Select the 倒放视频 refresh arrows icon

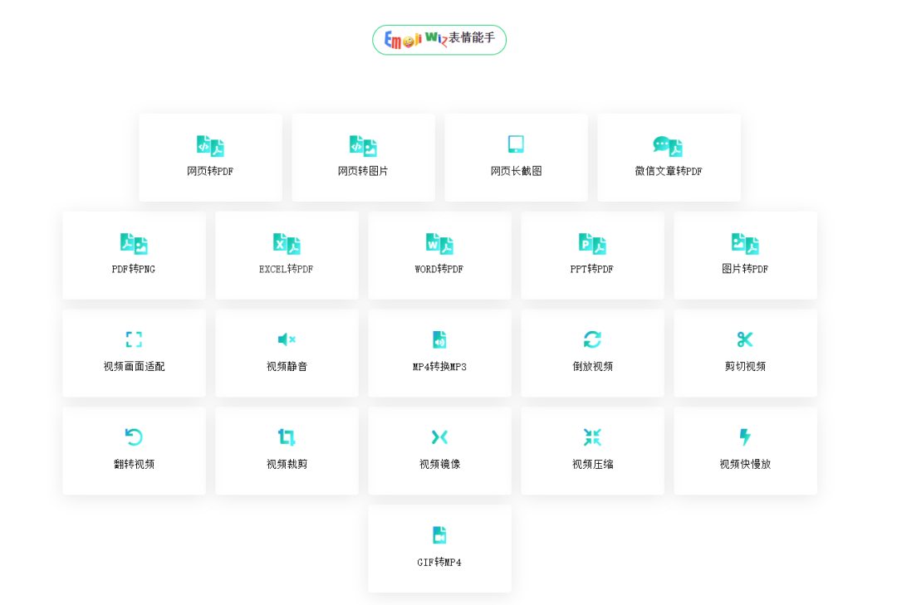point(592,339)
